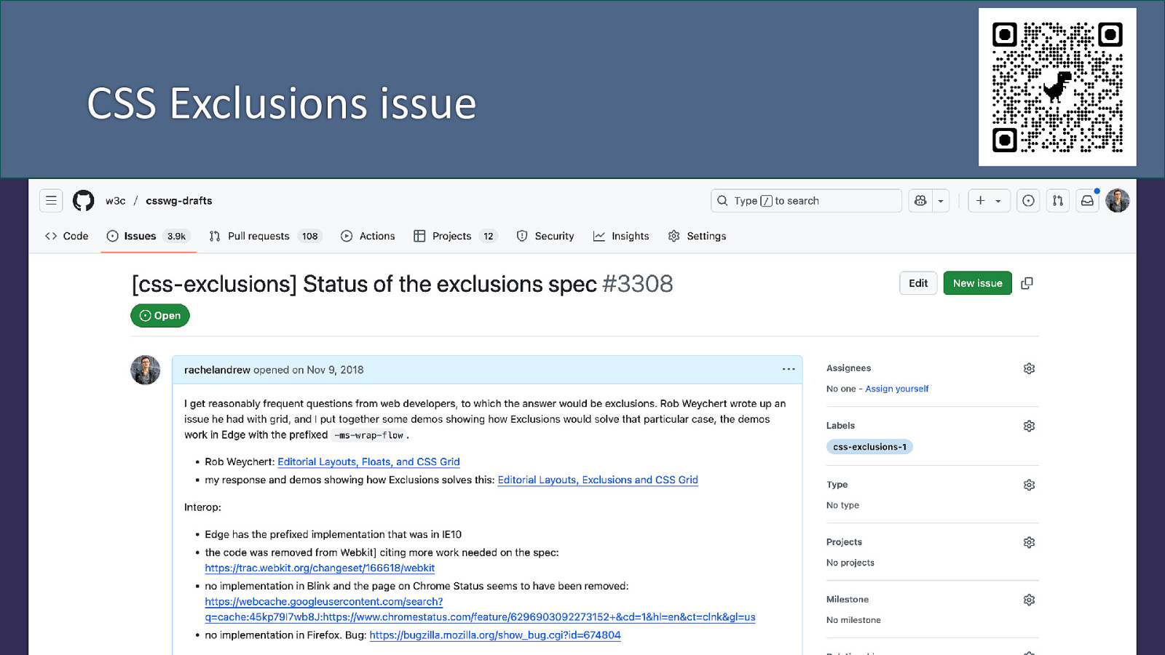Copy the issue link icon
Screen dimensions: 1165x655
[1027, 283]
